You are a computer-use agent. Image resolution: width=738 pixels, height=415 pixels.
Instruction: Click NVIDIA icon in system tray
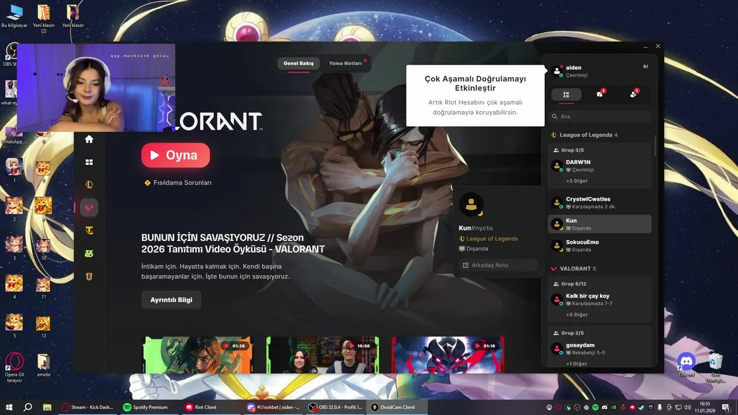point(613,408)
